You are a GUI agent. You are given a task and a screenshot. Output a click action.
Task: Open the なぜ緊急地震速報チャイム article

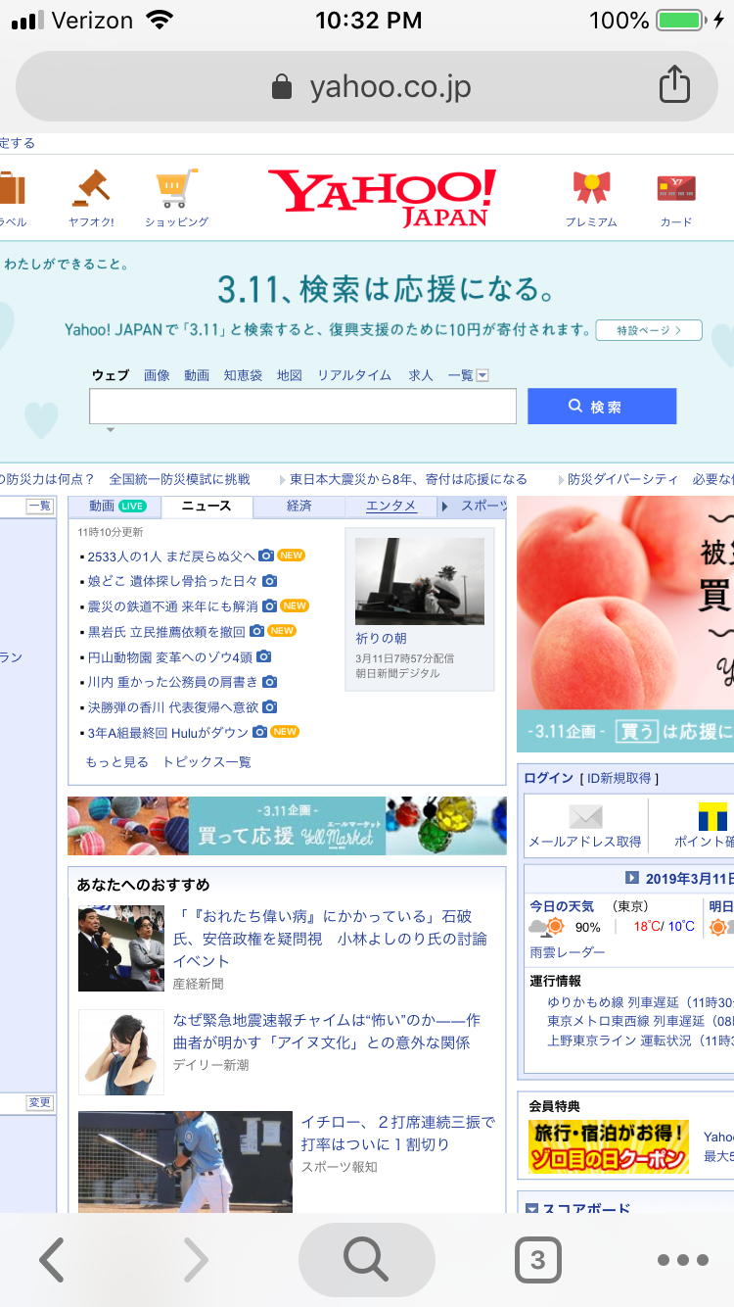tap(327, 1032)
